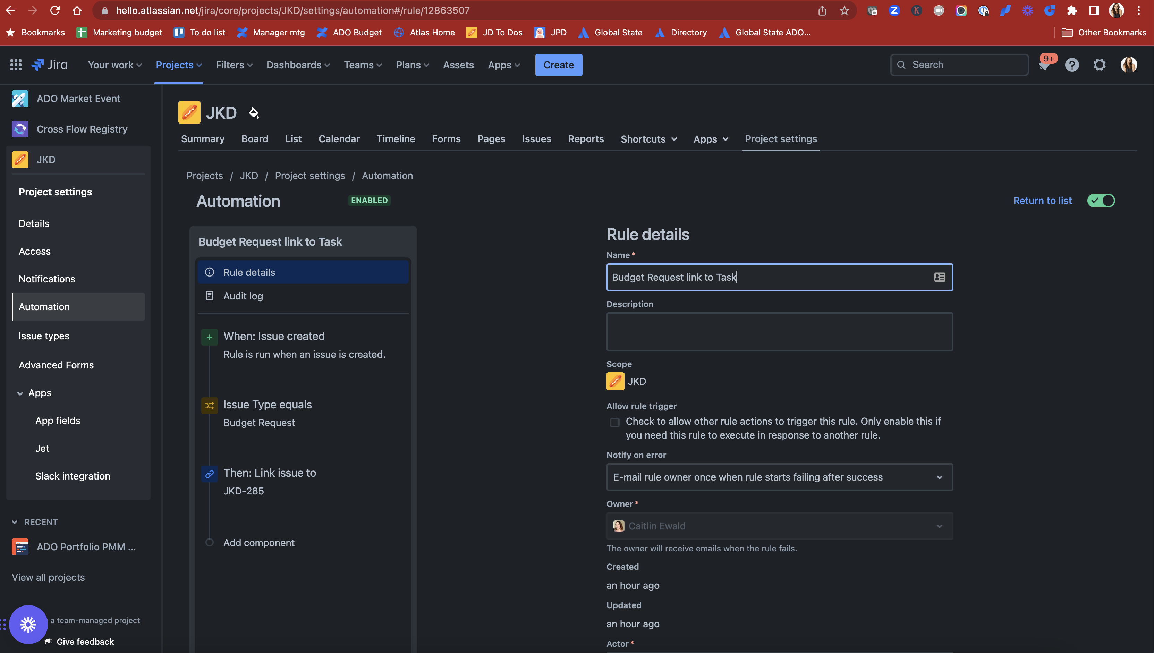Open the Notify on error dropdown
Screen dimensions: 1154x653
pos(780,477)
